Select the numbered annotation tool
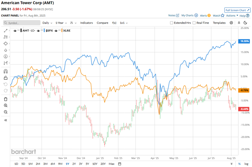 click(x=6, y=56)
